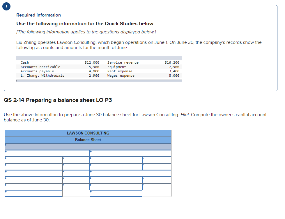Select first right account-name cell under the headings
285x219 pixels.
(x=116, y=160)
